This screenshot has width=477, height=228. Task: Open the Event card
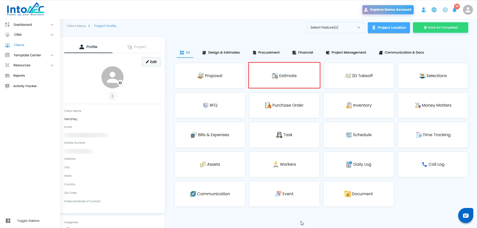284,194
